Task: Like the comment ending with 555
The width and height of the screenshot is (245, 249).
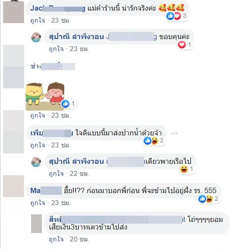Action: [37, 203]
